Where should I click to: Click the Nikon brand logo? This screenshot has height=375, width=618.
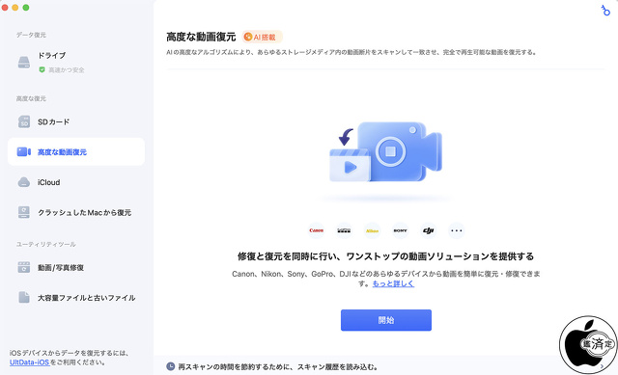coord(372,230)
